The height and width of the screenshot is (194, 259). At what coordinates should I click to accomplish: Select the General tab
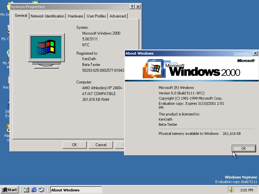coord(21,16)
